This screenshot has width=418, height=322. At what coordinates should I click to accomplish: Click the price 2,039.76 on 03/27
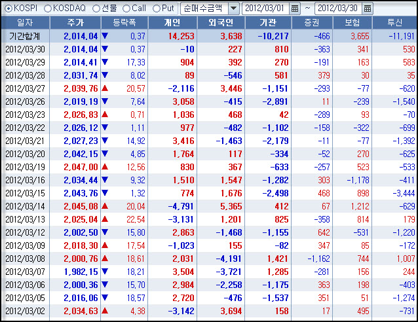[81, 88]
